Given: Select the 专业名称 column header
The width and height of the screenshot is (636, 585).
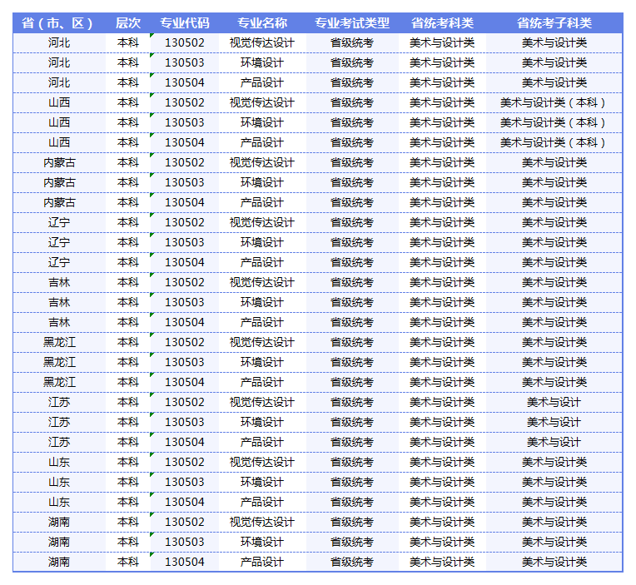Looking at the screenshot, I should click(x=261, y=22).
